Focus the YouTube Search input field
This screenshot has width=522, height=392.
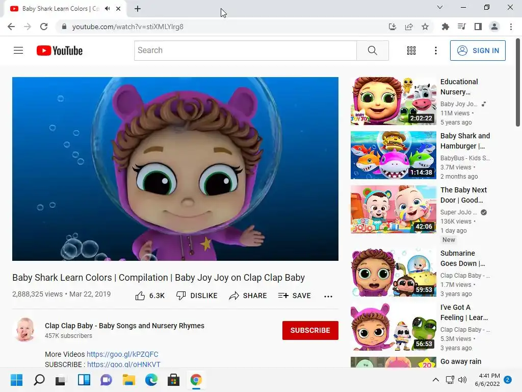pyautogui.click(x=245, y=51)
